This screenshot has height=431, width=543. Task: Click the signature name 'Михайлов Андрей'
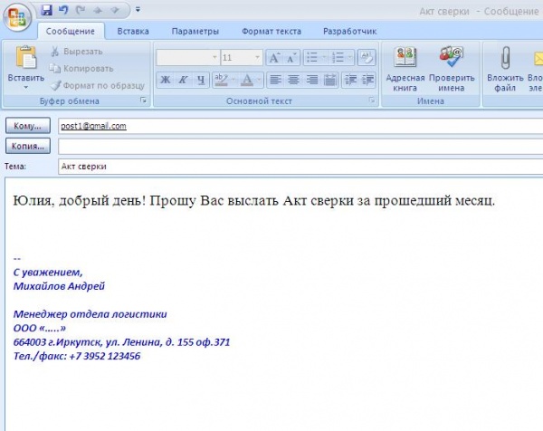[59, 286]
